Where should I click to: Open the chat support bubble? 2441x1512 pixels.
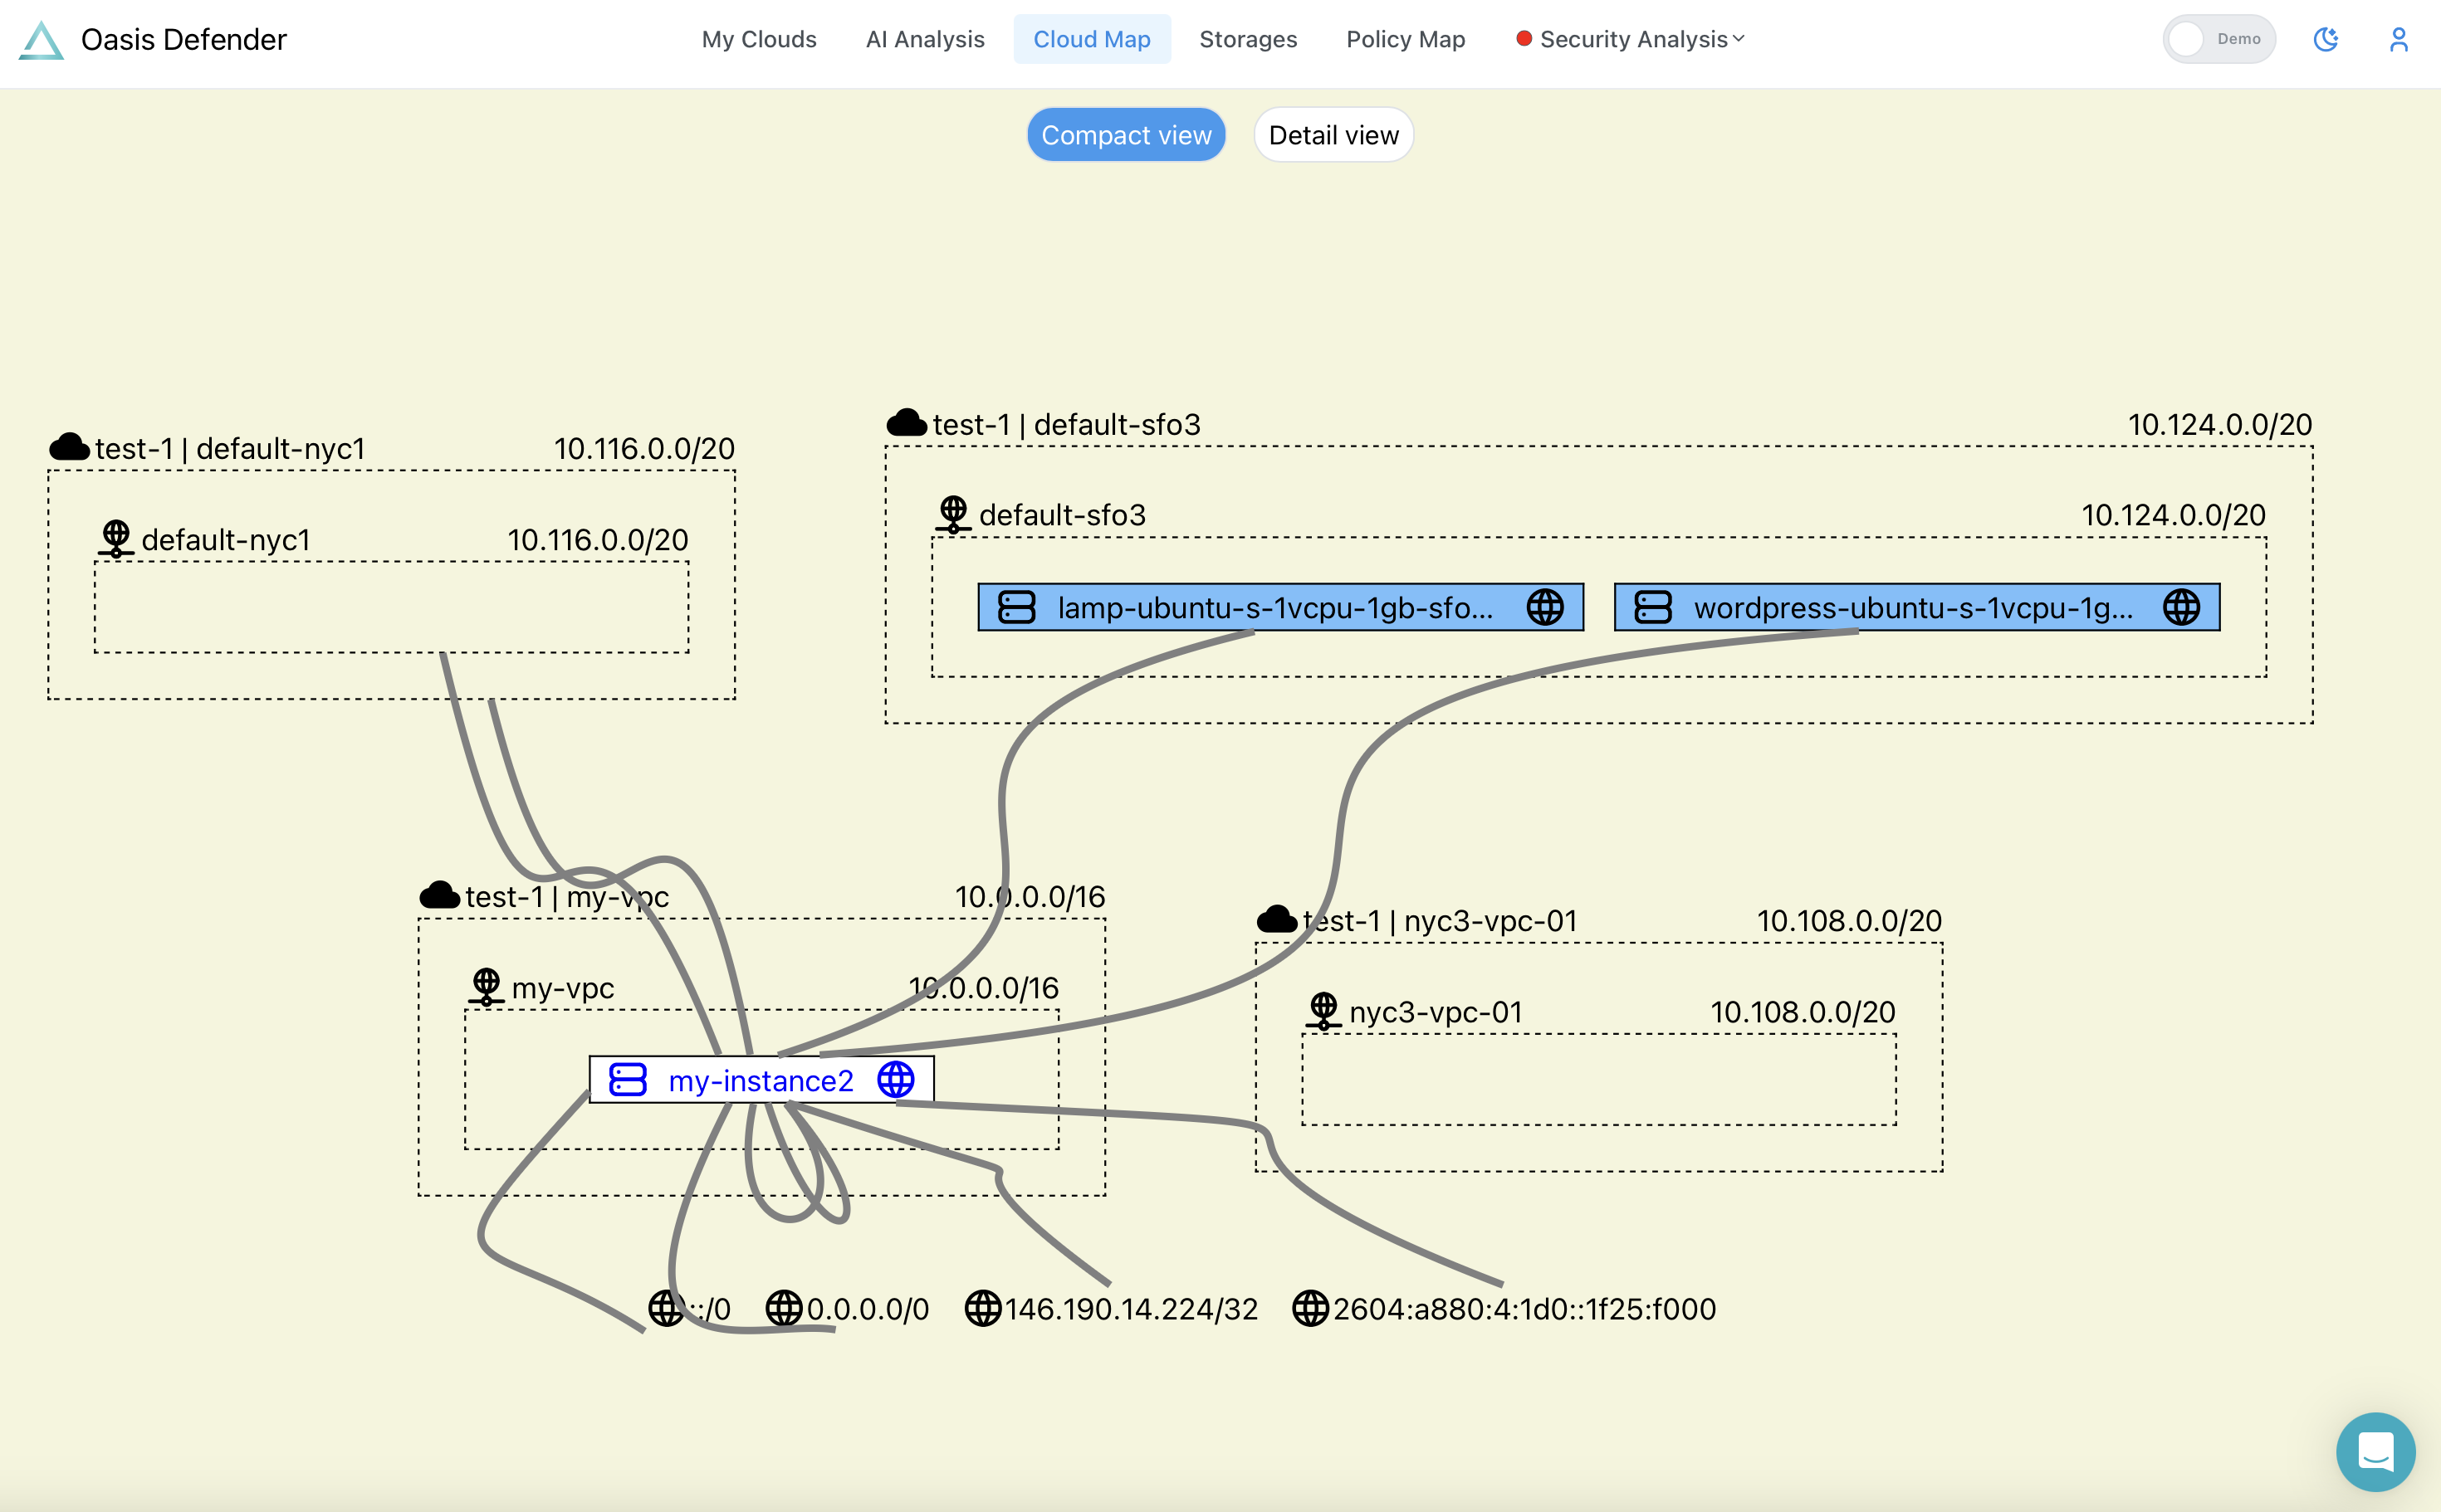[x=2375, y=1451]
